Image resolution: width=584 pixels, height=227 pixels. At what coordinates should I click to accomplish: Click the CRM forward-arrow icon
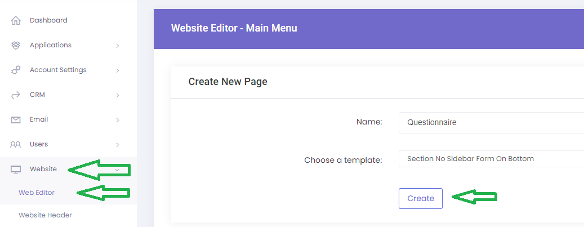(16, 95)
